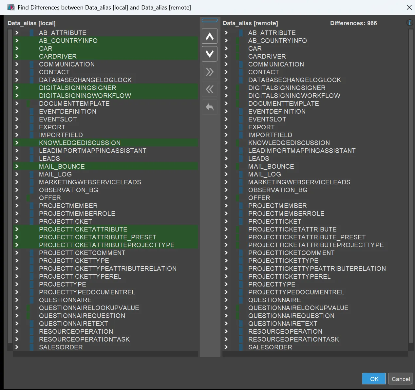
Task: Select remote MARKETINGWEBSERVICELEADS row
Action: pyautogui.click(x=315, y=182)
